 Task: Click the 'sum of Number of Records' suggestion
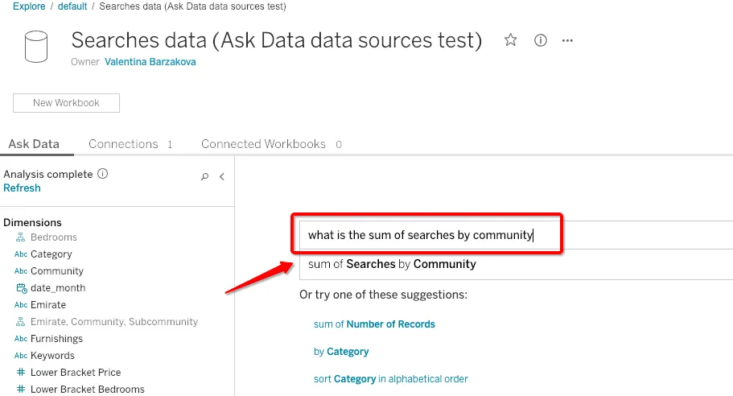(x=374, y=324)
